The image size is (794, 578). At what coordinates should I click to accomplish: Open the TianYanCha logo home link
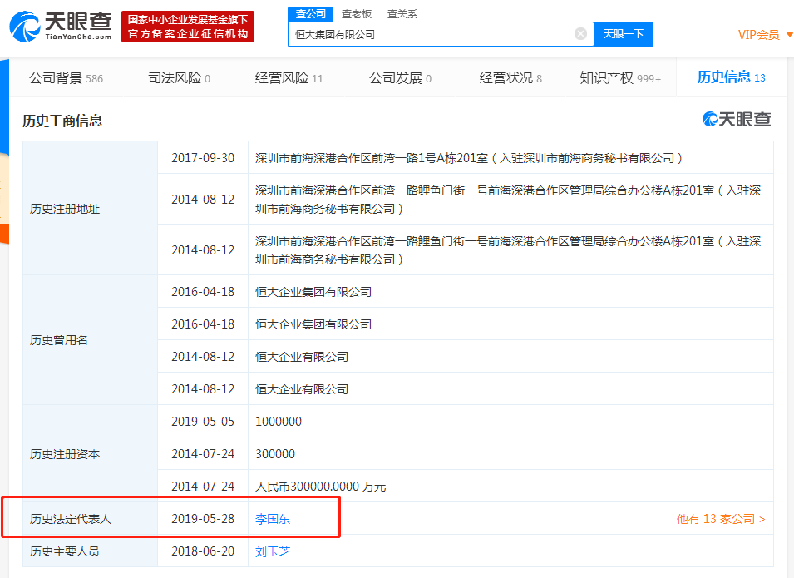pyautogui.click(x=61, y=27)
